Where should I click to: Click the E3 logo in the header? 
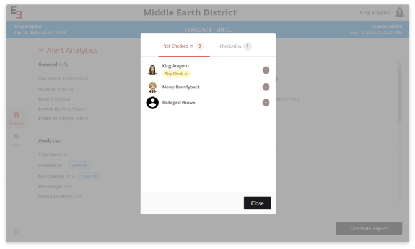point(17,12)
